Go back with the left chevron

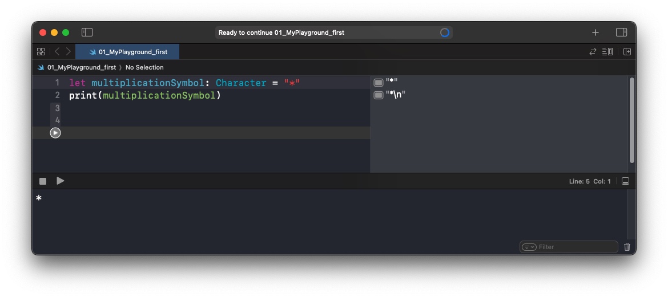tap(57, 51)
